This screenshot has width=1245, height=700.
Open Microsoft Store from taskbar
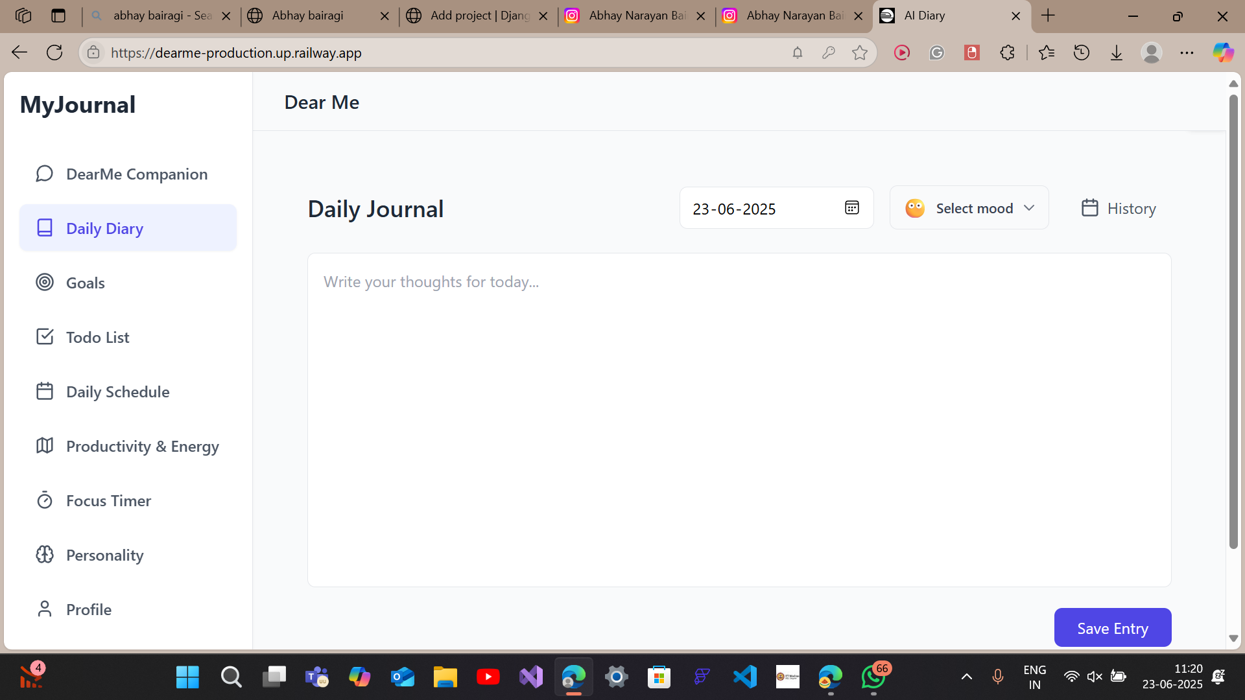pos(659,677)
